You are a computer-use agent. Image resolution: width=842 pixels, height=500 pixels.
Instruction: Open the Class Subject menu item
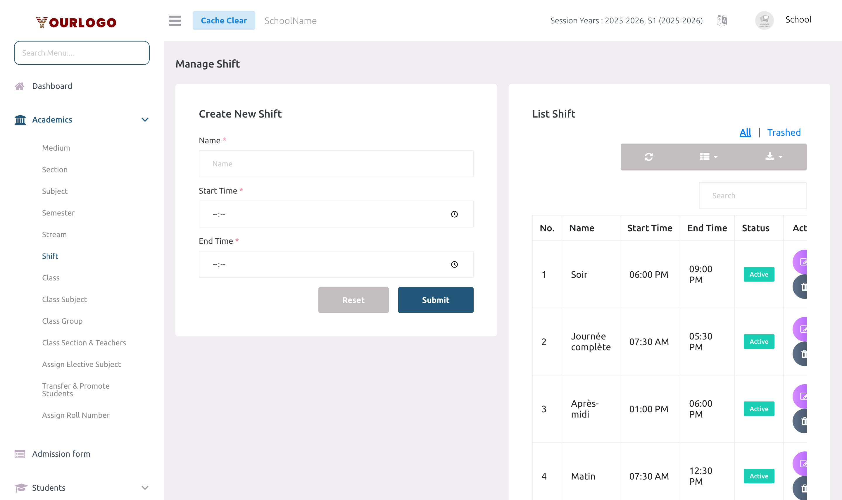[64, 299]
